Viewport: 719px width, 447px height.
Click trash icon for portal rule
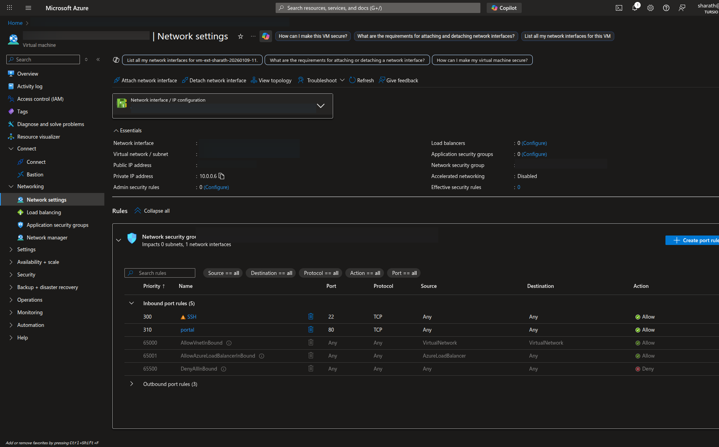311,330
